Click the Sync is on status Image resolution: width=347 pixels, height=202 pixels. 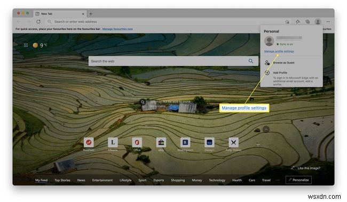[285, 44]
